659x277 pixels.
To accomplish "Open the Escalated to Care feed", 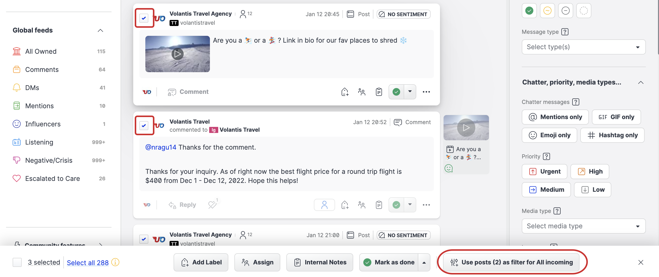I will [52, 179].
